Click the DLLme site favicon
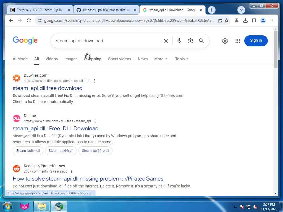283x212 pixels. 16,118
